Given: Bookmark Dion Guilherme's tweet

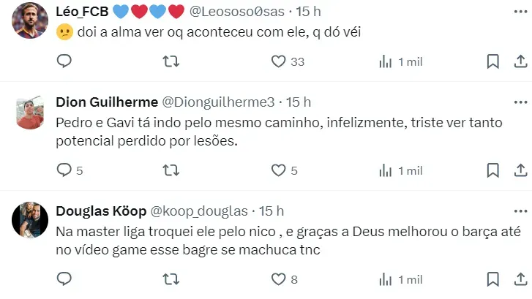Looking at the screenshot, I should [x=493, y=170].
